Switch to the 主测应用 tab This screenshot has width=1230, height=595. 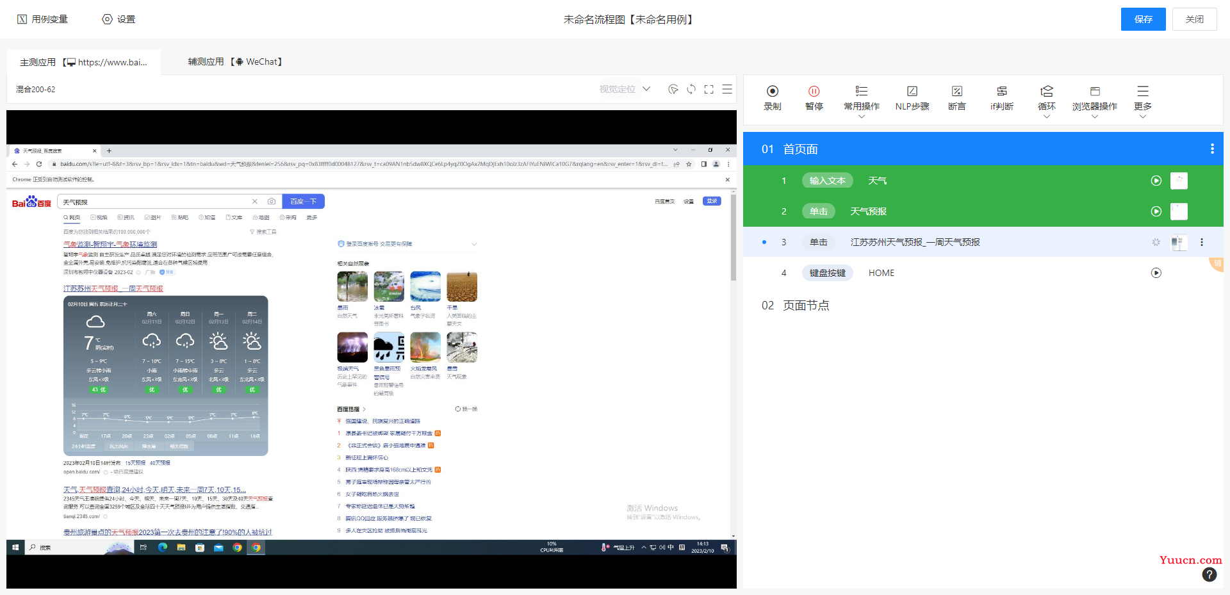pyautogui.click(x=83, y=62)
